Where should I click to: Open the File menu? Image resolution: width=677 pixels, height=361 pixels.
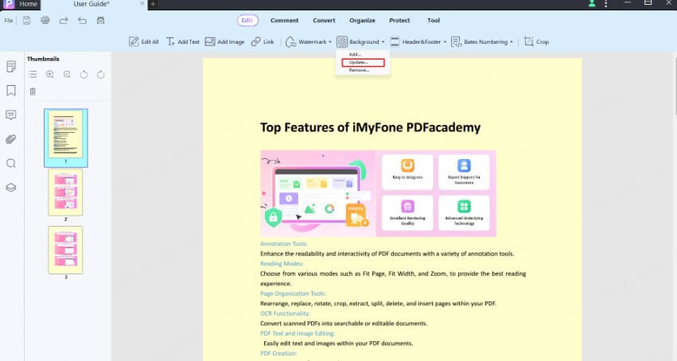(9, 20)
